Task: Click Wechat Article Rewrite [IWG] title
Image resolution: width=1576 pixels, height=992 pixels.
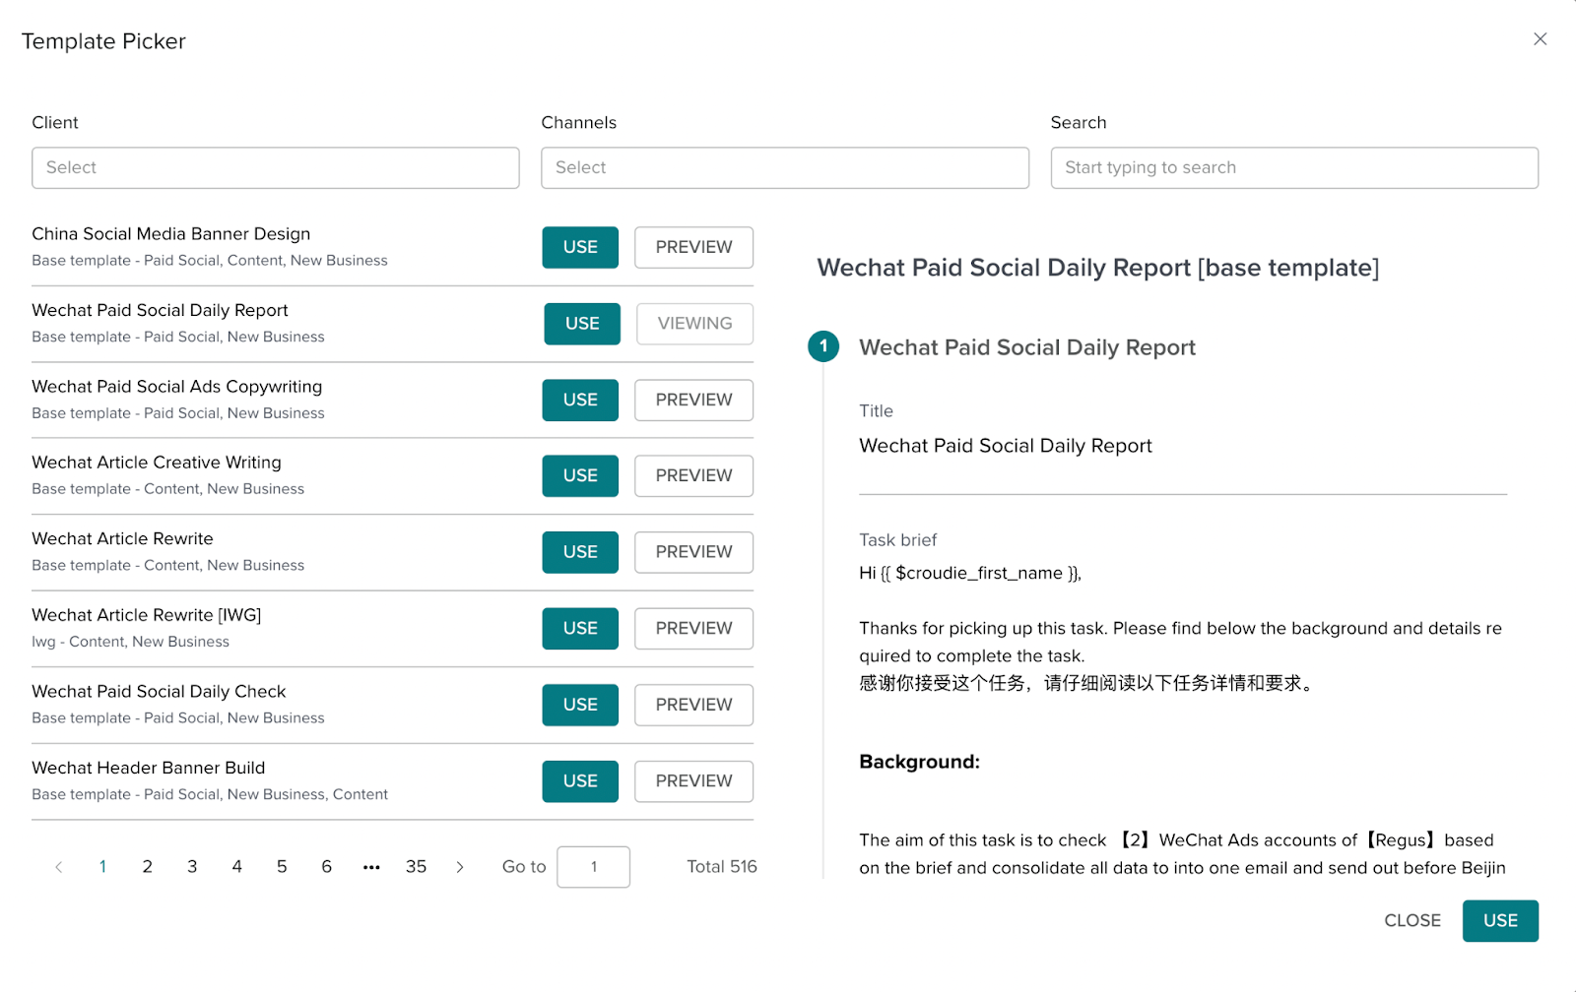Action: (x=147, y=615)
